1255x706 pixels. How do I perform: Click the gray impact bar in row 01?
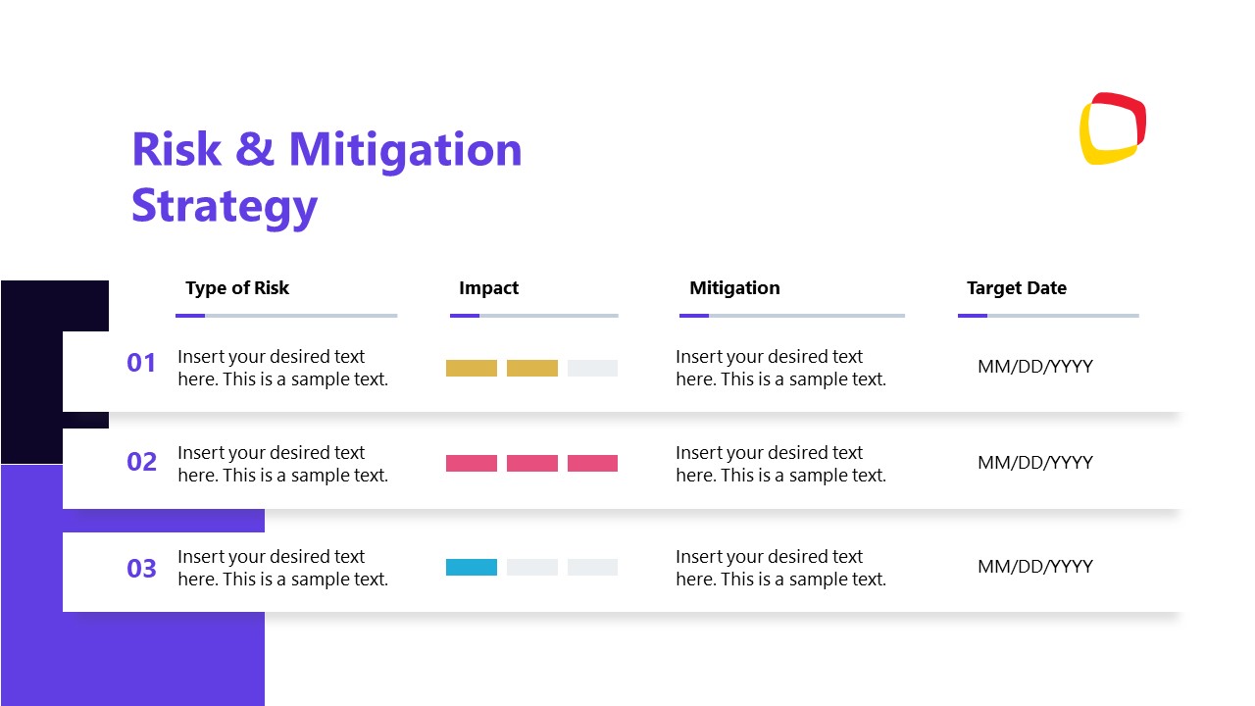pyautogui.click(x=592, y=369)
